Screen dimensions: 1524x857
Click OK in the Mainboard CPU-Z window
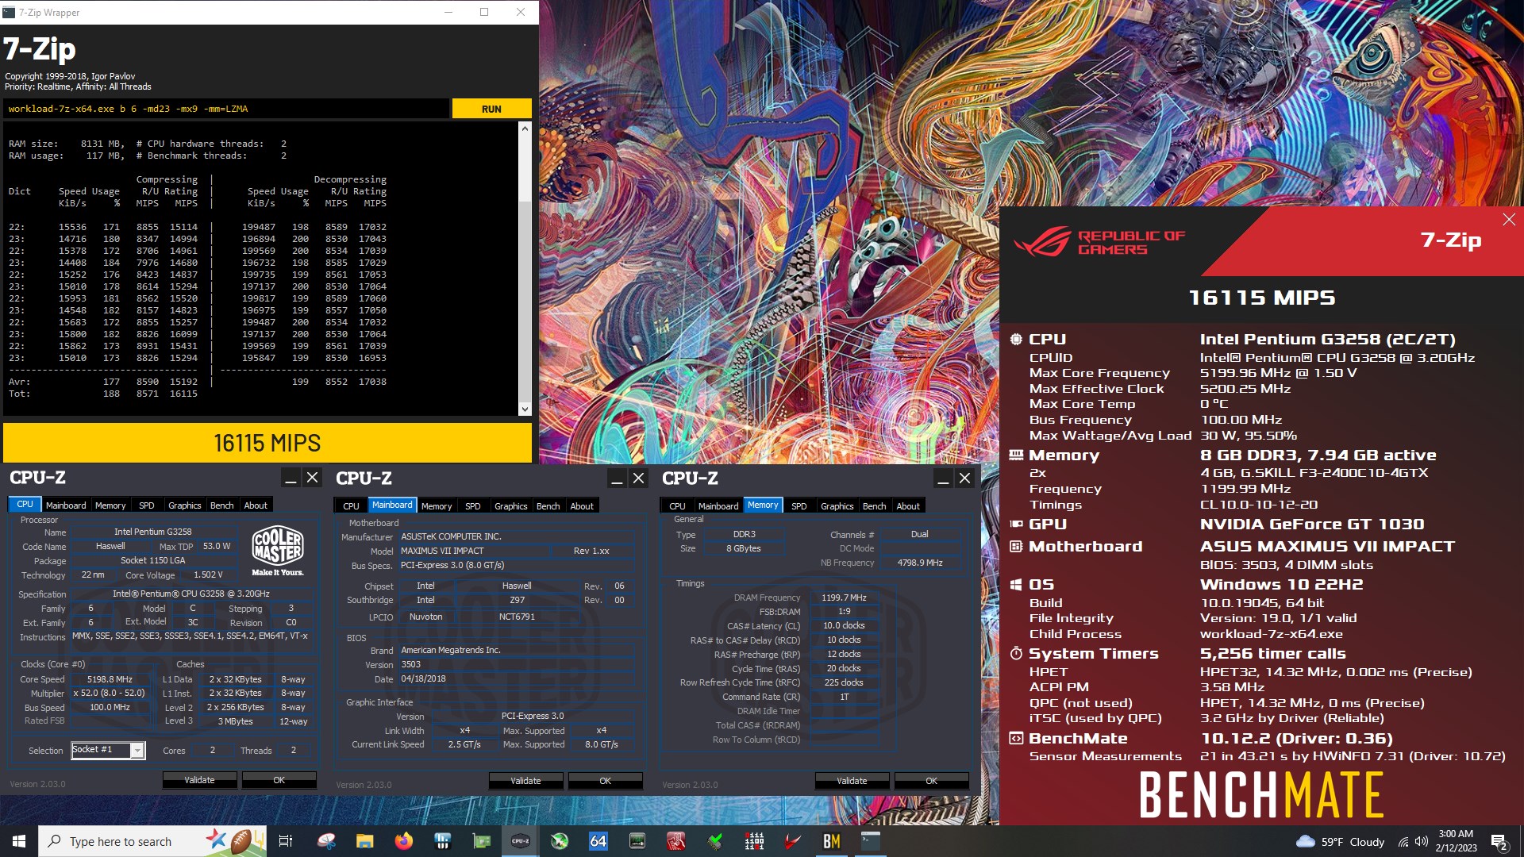[606, 781]
